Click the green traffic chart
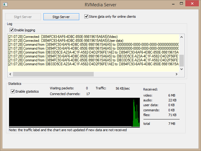Viewport: 201px width, 151px height. pos(74,112)
